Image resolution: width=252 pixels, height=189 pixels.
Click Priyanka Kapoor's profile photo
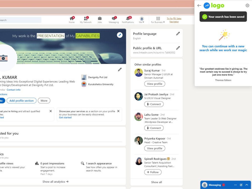click(139, 140)
